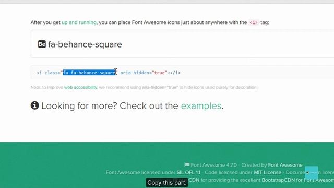Click the info circle icon beside 'Looking for more'

point(35,105)
